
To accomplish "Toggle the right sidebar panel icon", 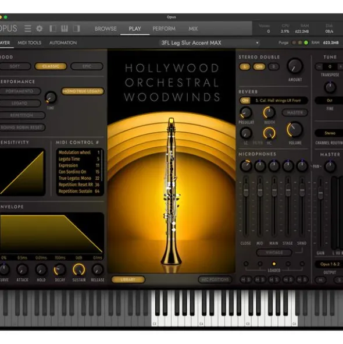I will [76, 29].
